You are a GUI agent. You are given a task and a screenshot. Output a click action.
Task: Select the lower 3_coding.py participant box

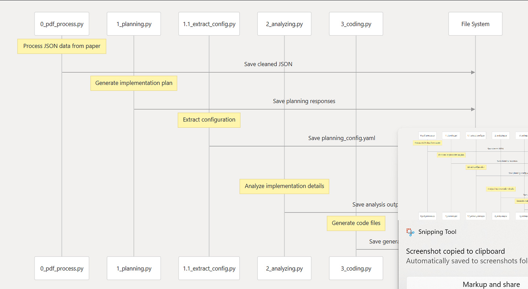click(x=356, y=268)
